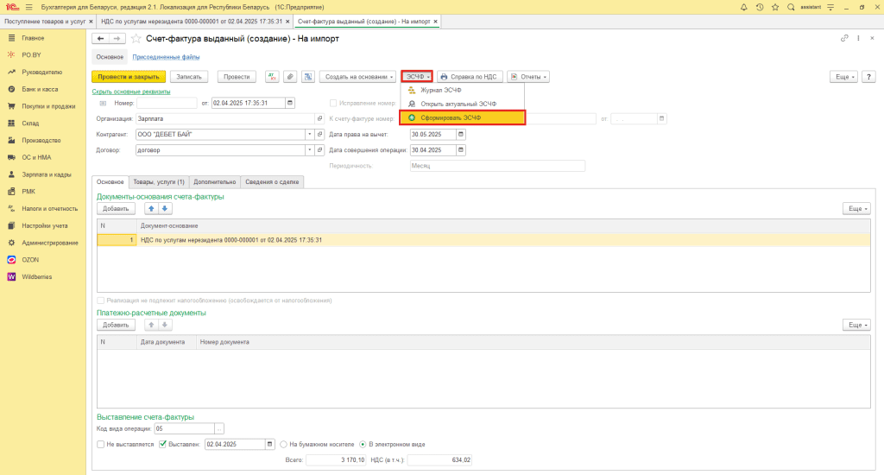Select В электронном виде option
Screen dimensions: 884x475
363,445
